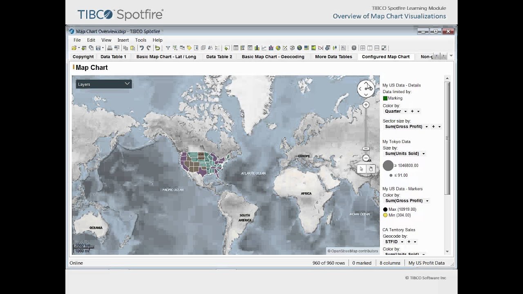Switch to the Data Table 2 tab

[x=219, y=57]
